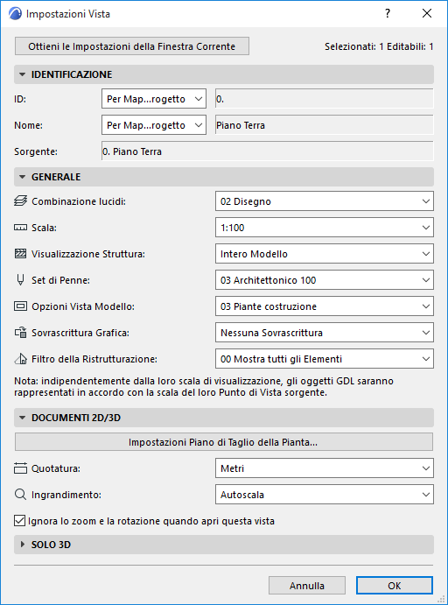The image size is (448, 605).
Task: Click the Visualizzazione Struttura hatch icon
Action: (20, 254)
